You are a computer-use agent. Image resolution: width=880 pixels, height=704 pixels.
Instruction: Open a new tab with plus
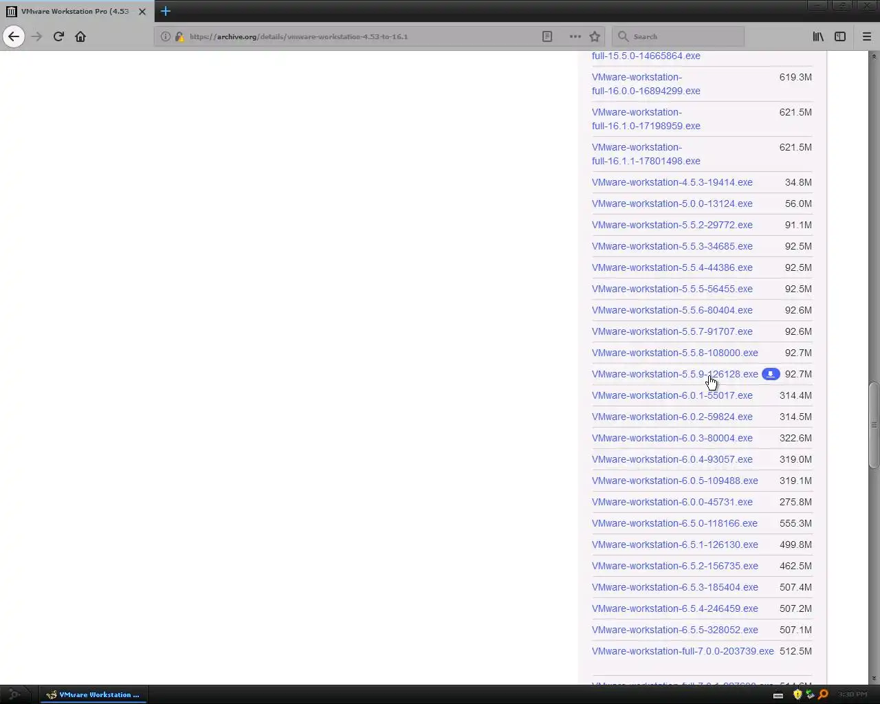(166, 11)
